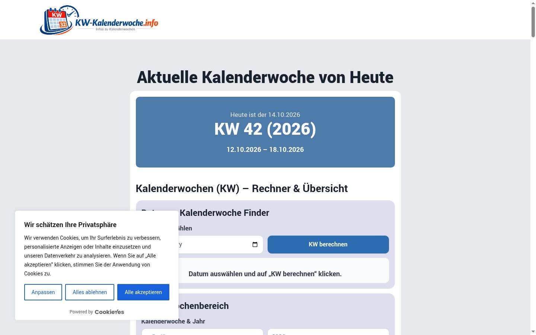Customize cookie settings with Anpassen

coord(43,292)
